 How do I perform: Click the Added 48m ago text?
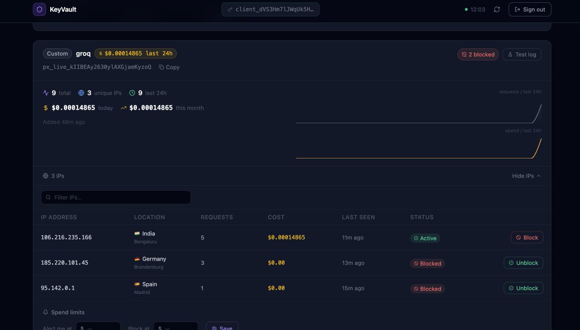point(64,122)
